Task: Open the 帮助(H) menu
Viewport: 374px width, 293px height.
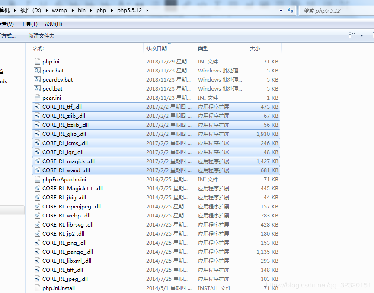Action: pos(53,24)
